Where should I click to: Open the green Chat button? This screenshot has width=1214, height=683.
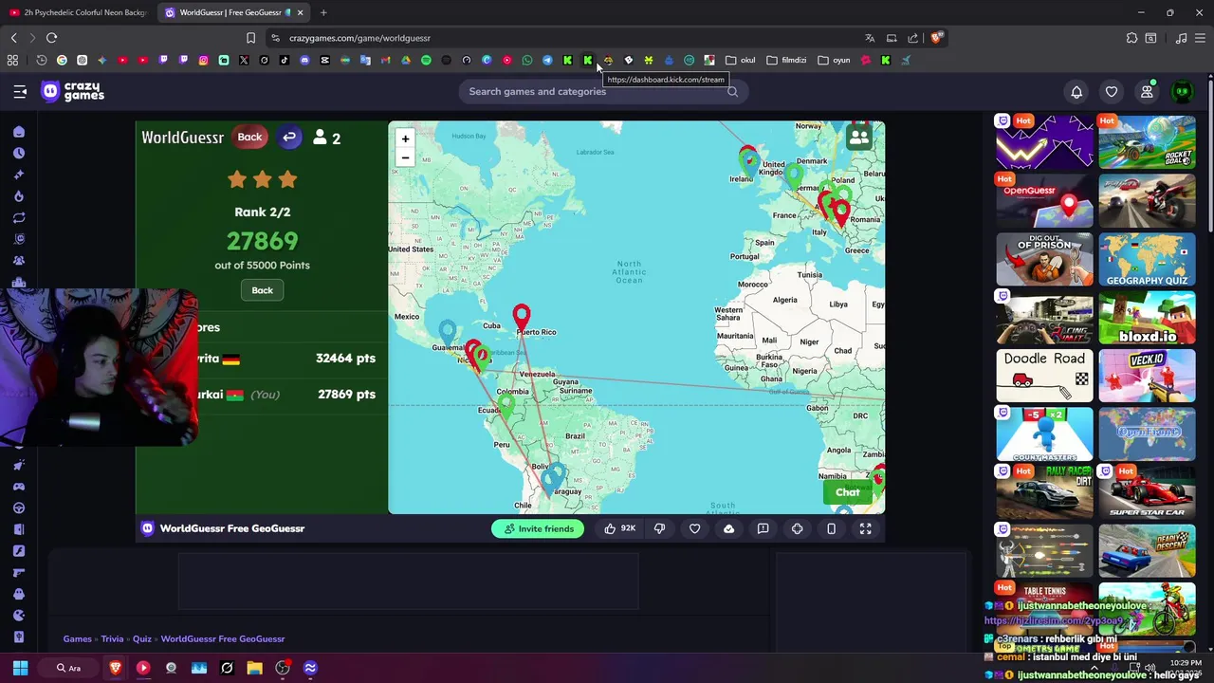click(x=847, y=492)
